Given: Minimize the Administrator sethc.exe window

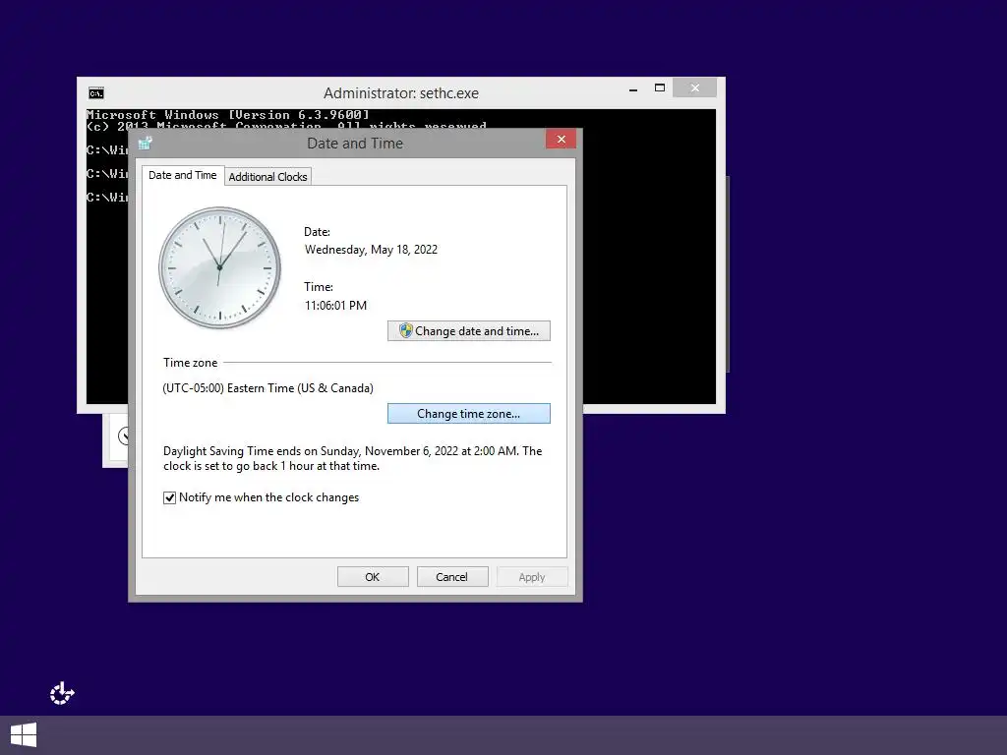Looking at the screenshot, I should pos(633,88).
